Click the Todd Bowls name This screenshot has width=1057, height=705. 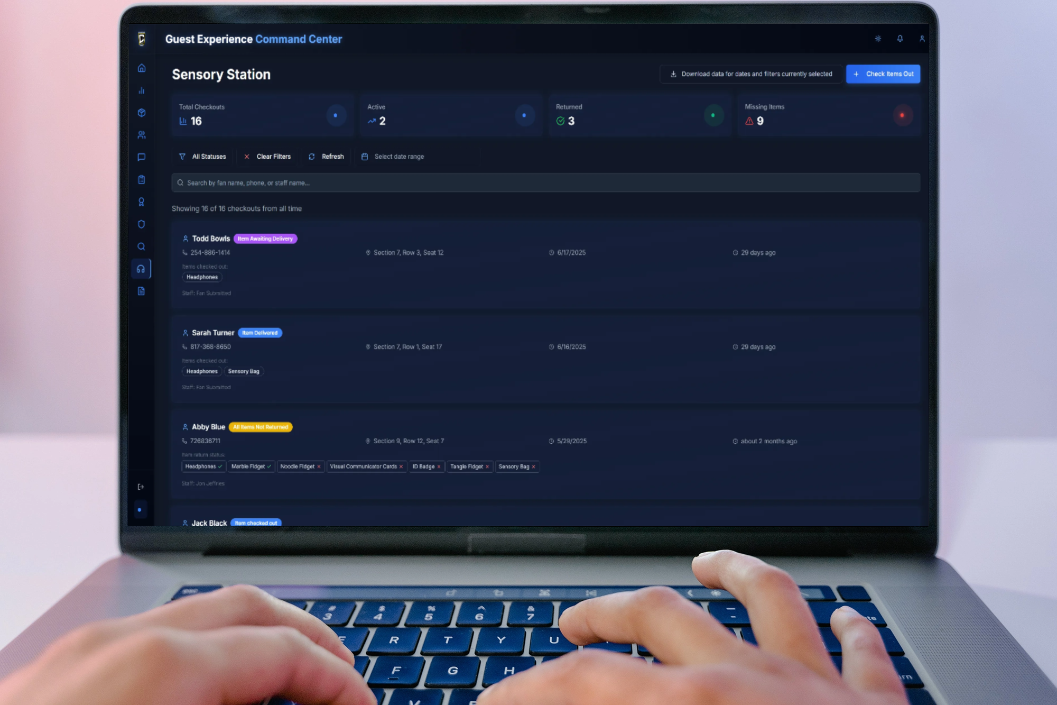point(211,239)
